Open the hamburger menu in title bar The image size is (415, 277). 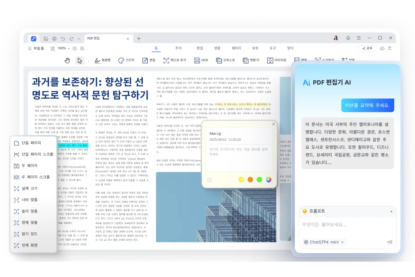[x=359, y=38]
